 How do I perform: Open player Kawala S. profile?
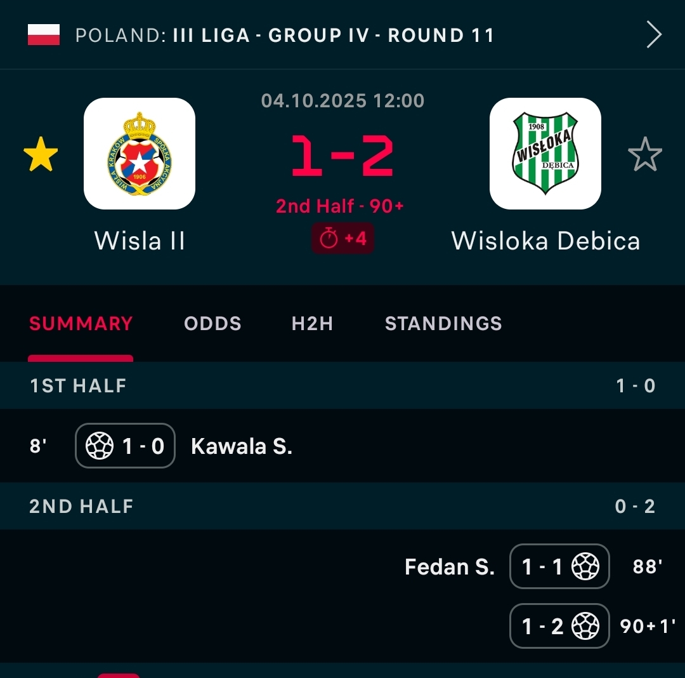coord(242,446)
